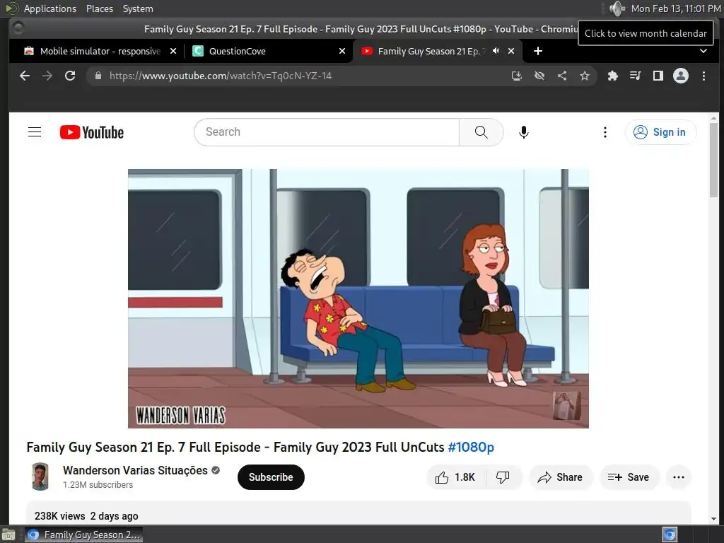Save the video to a playlist
Image resolution: width=724 pixels, height=543 pixels.
click(x=629, y=477)
